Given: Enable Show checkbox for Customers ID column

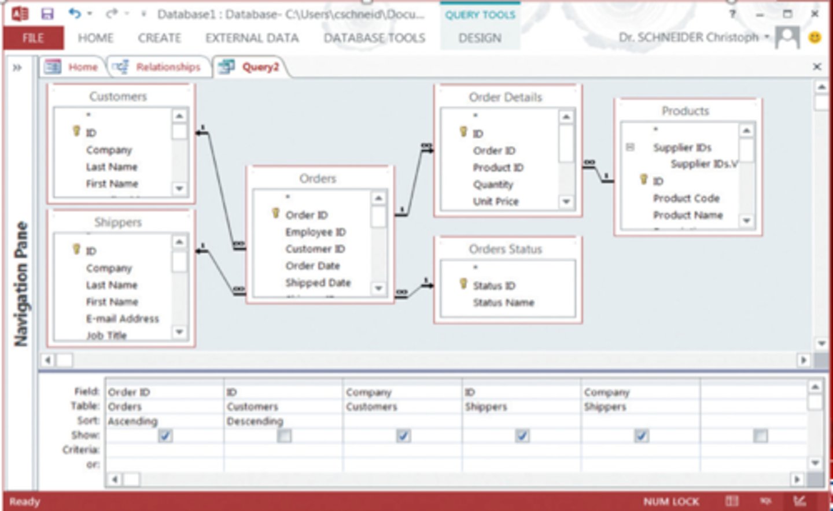Looking at the screenshot, I should [x=284, y=436].
